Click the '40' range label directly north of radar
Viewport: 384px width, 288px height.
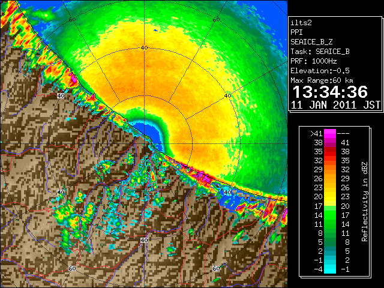pyautogui.click(x=144, y=48)
